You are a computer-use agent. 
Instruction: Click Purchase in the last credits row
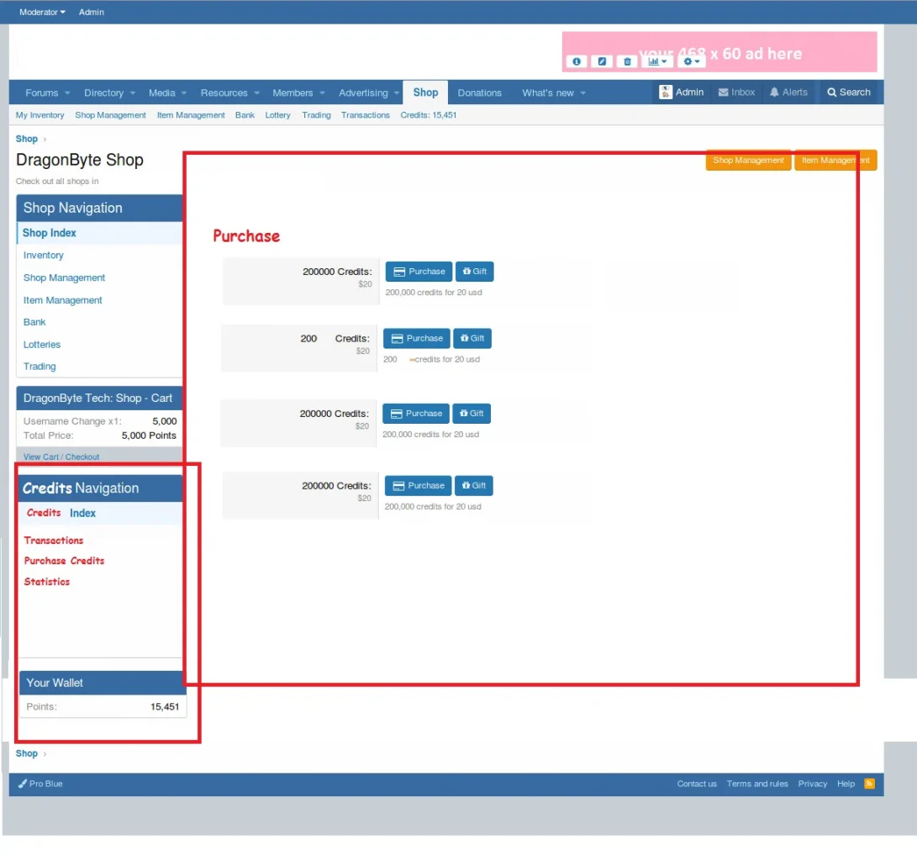point(418,485)
